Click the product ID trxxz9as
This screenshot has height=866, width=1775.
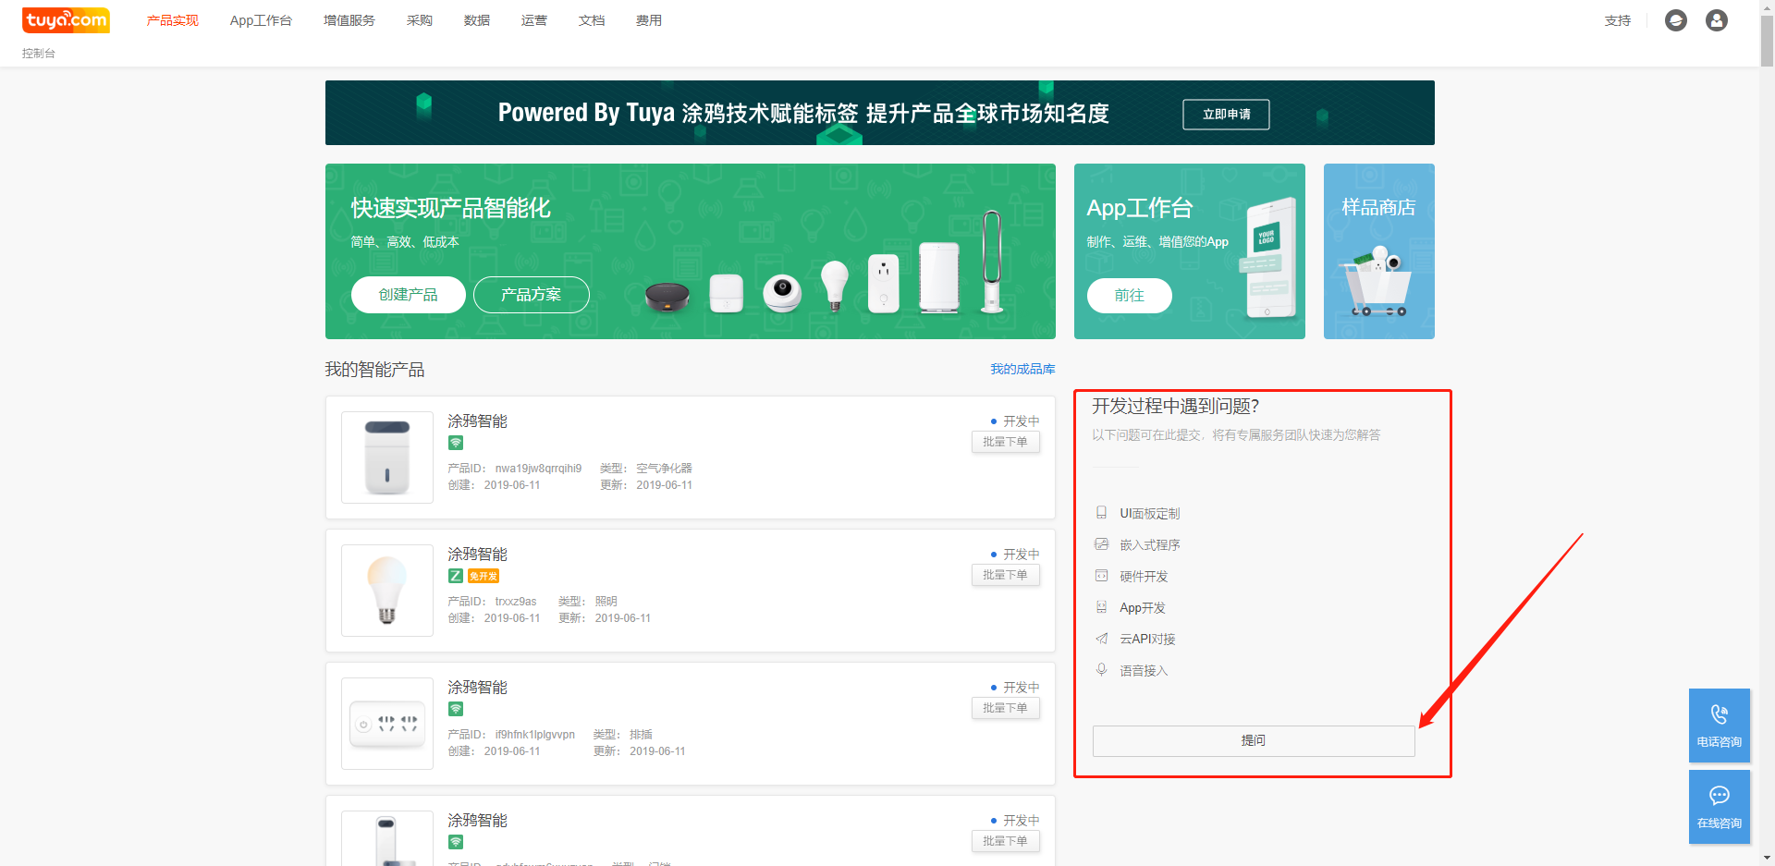(516, 602)
